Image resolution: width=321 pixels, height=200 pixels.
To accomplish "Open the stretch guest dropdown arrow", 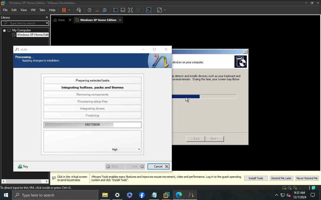I will (165, 10).
